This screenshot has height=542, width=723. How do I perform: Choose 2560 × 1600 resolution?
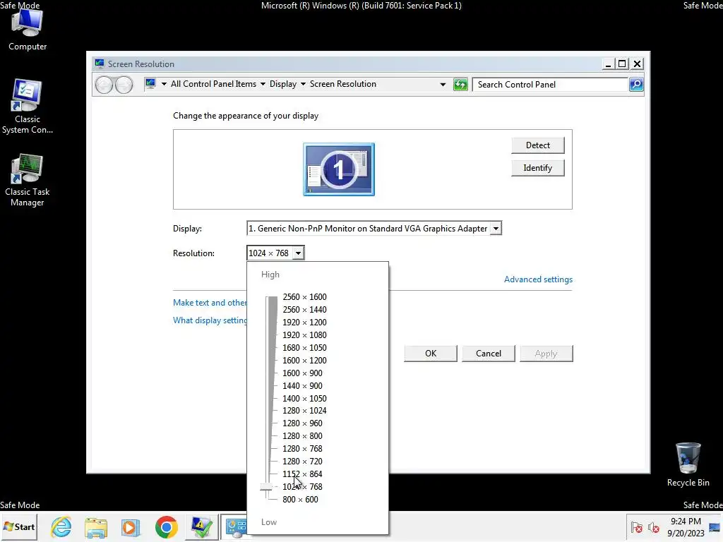(x=304, y=297)
